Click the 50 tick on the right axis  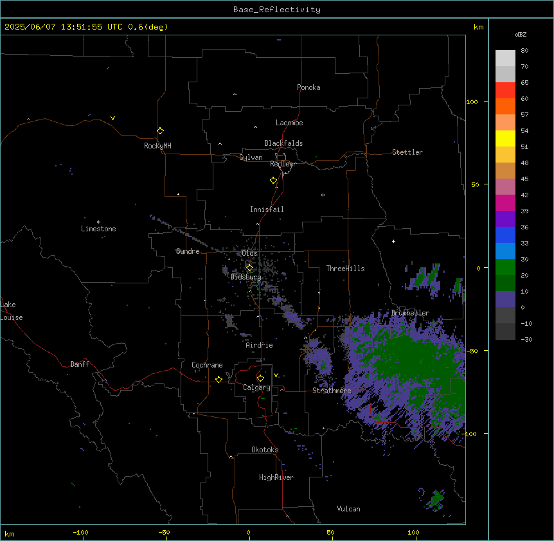(x=475, y=184)
